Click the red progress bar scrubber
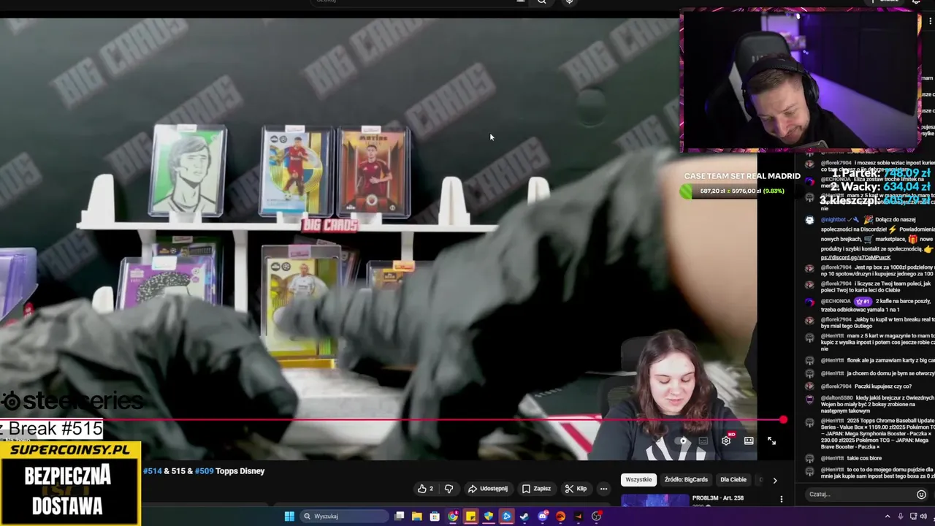The image size is (935, 526). pyautogui.click(x=783, y=420)
